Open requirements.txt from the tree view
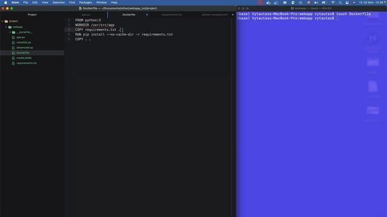The height and width of the screenshot is (217, 387). coord(27,63)
